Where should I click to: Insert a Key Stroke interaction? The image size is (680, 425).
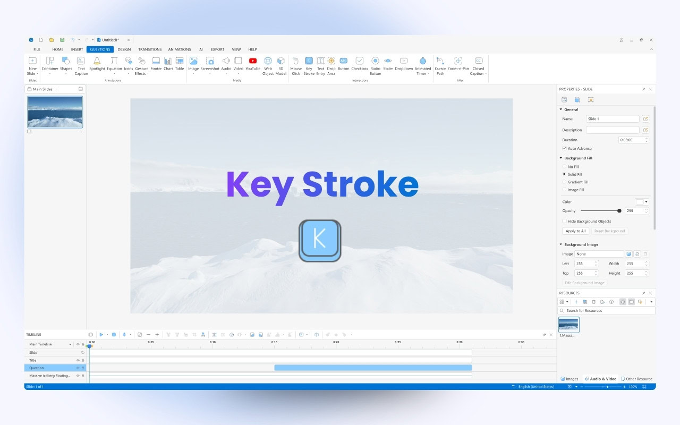click(x=309, y=66)
